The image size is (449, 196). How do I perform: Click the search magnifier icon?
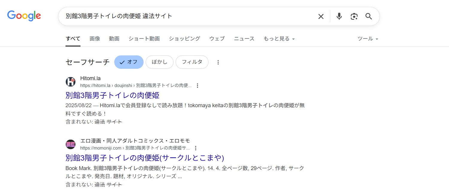[x=368, y=16]
